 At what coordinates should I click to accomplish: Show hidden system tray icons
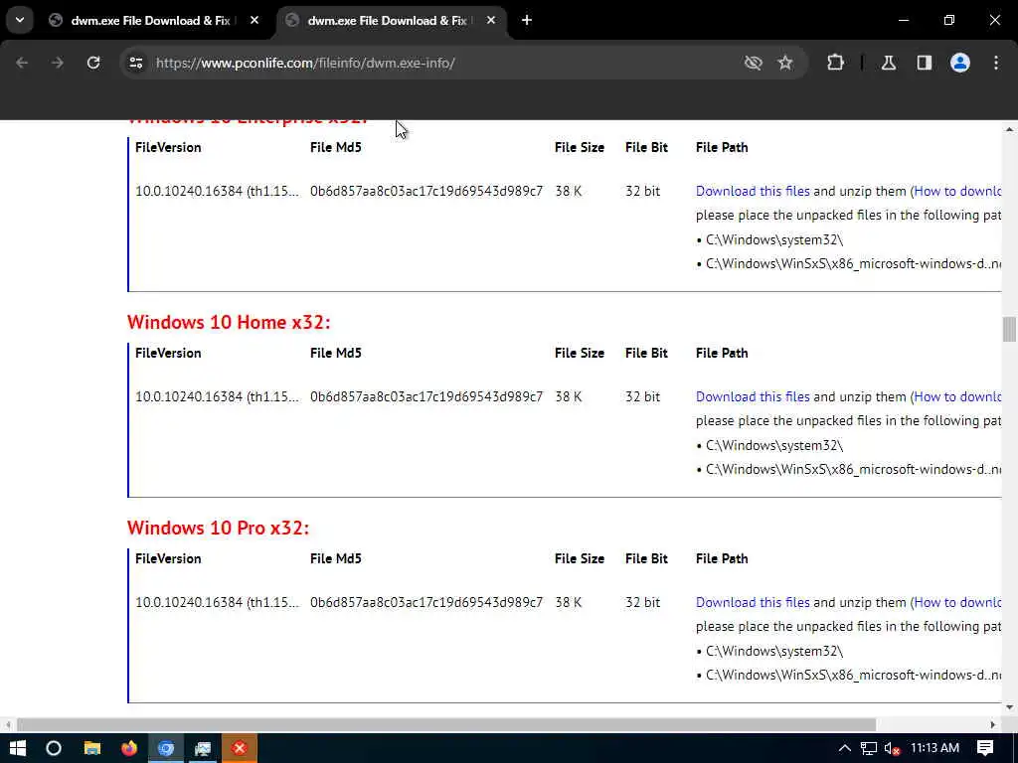(845, 748)
